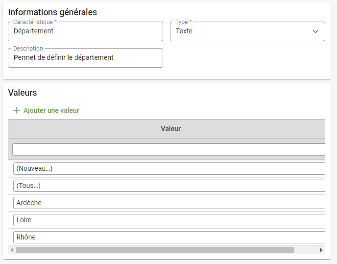The width and height of the screenshot is (337, 264).
Task: Expand the Type dropdown chevron
Action: pyautogui.click(x=315, y=31)
